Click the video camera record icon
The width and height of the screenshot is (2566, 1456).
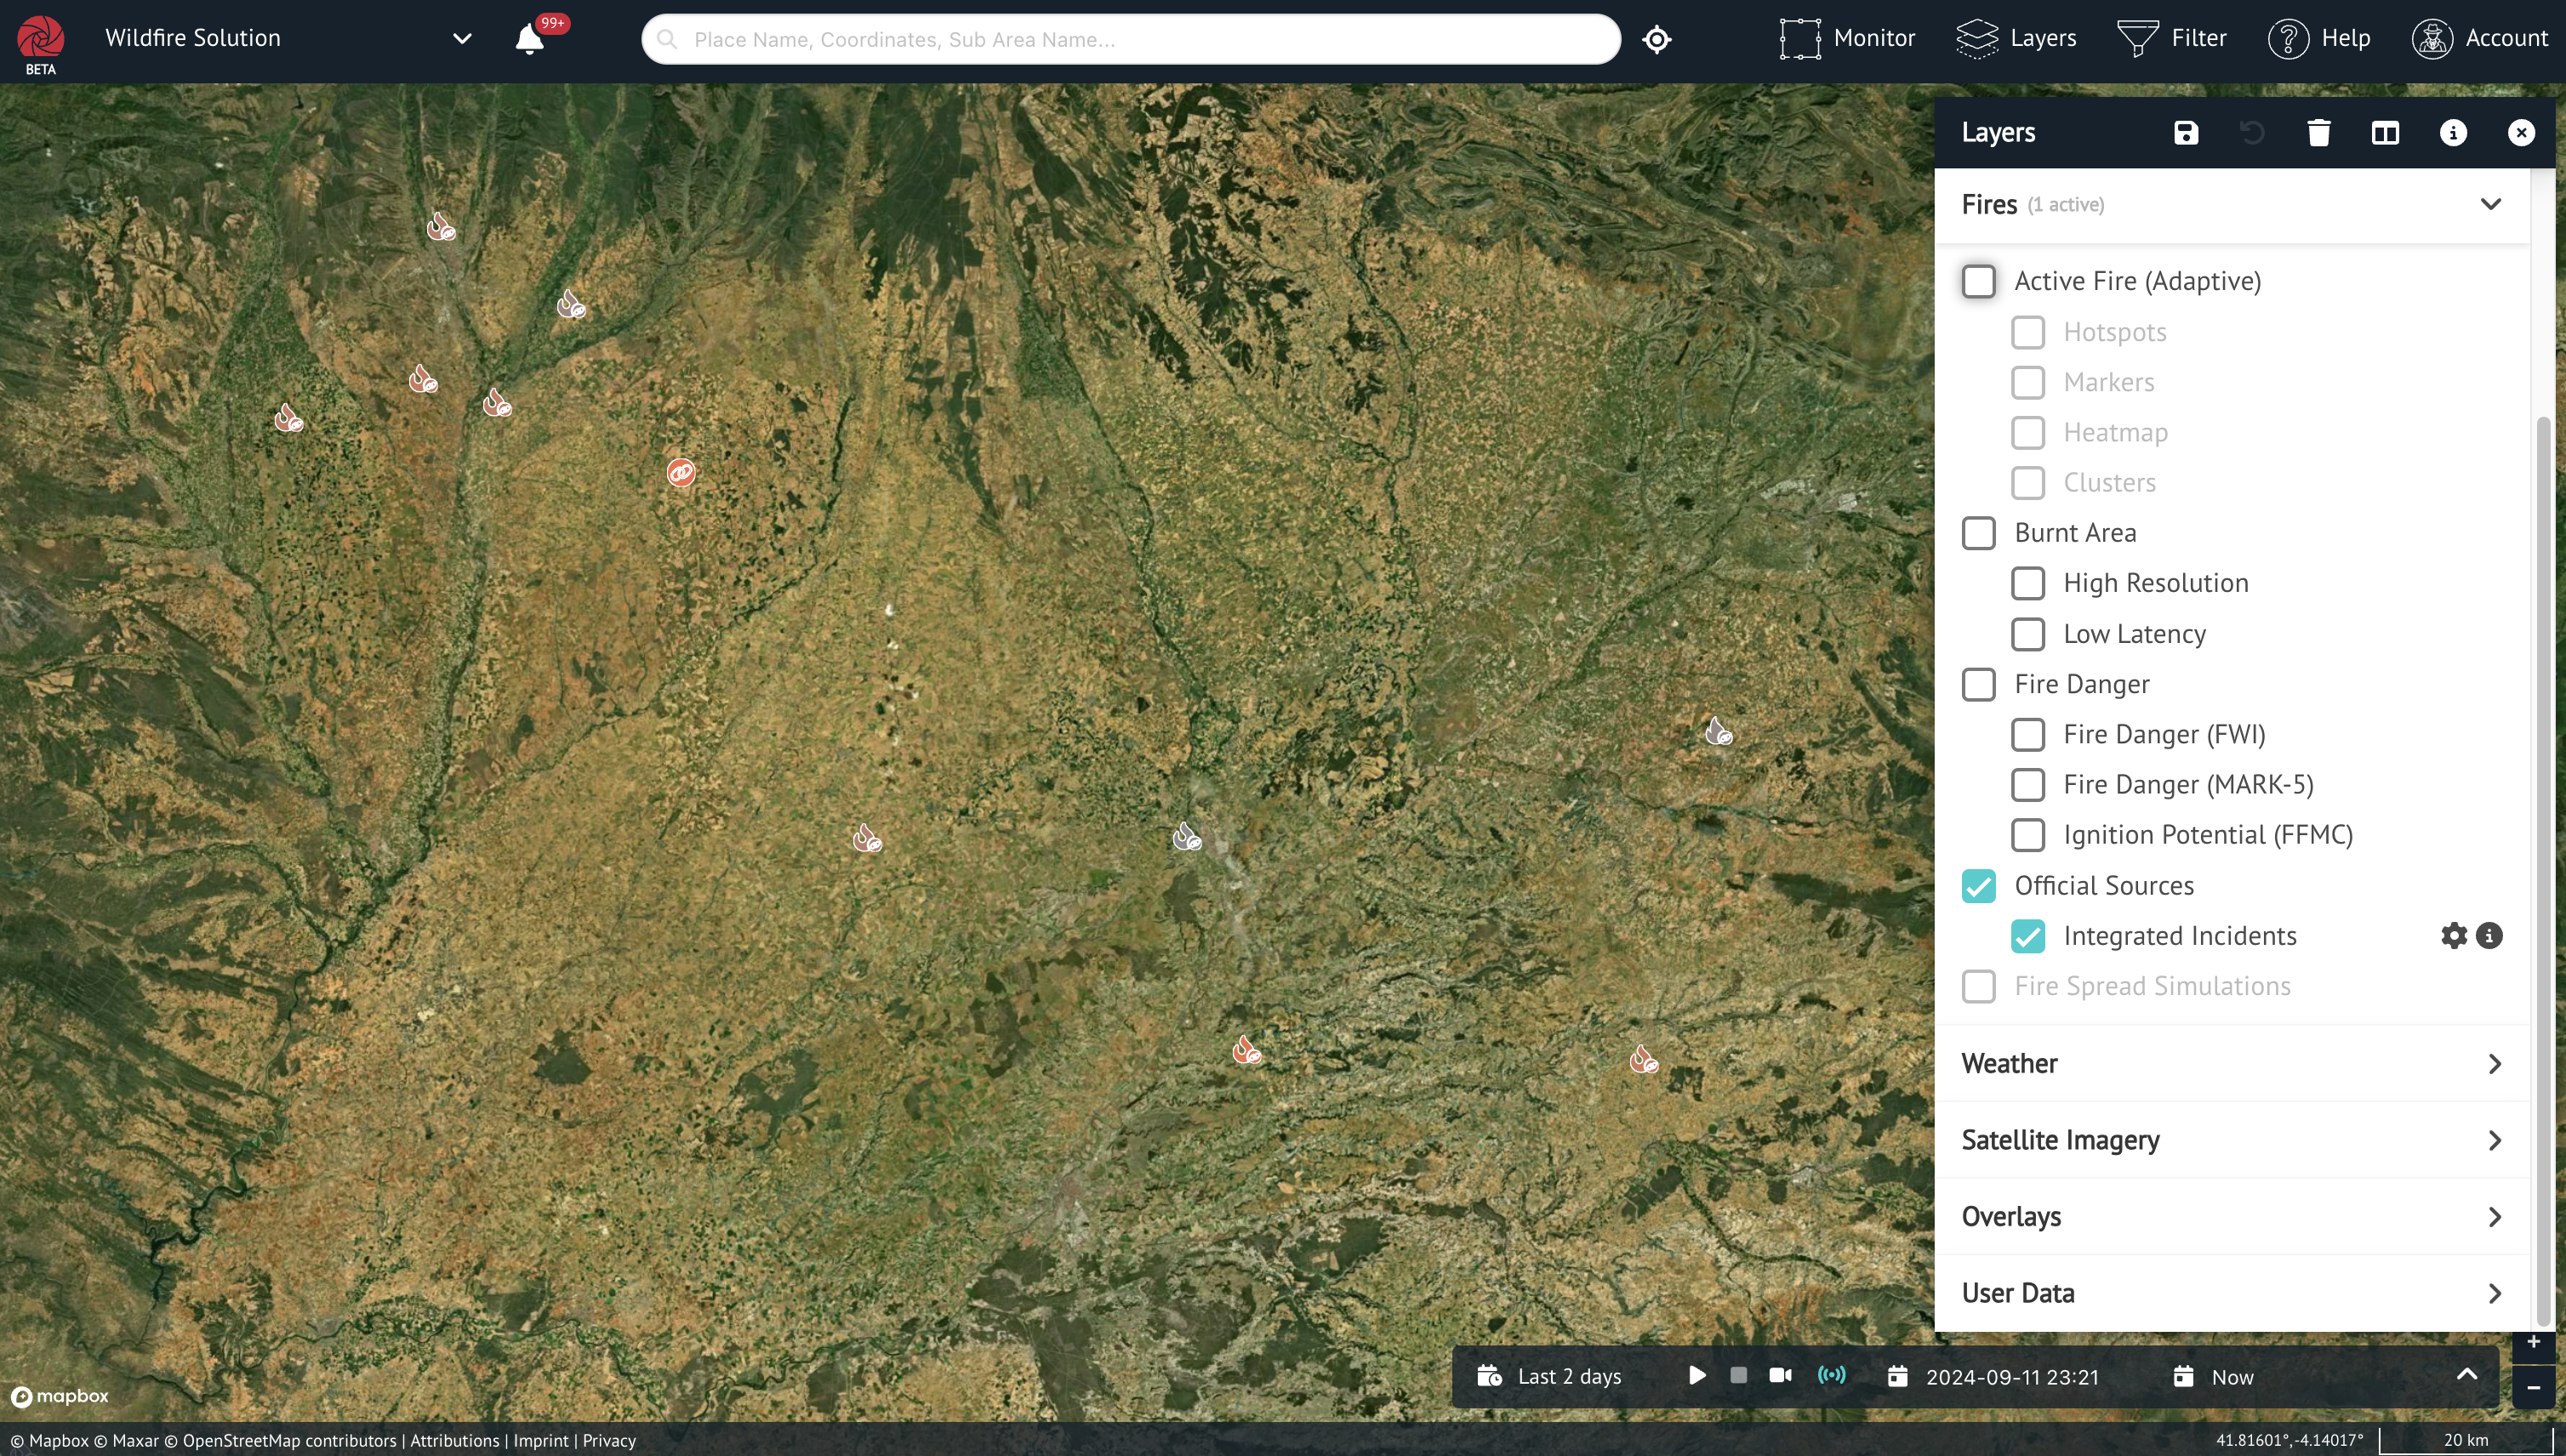(1781, 1376)
